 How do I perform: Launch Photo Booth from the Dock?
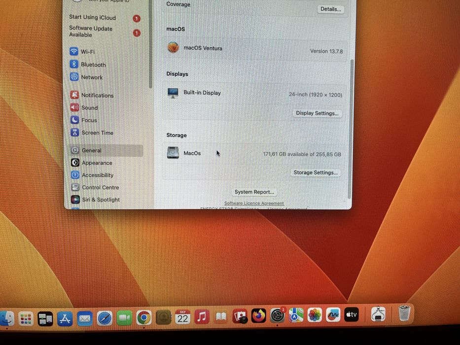point(240,316)
